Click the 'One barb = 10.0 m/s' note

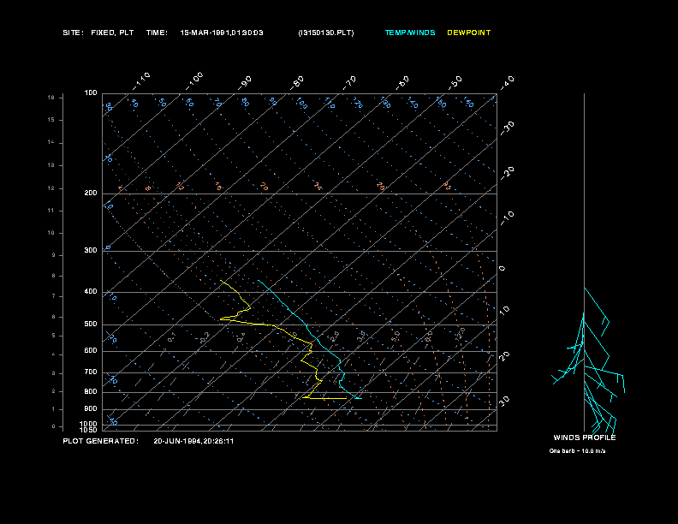coord(577,451)
